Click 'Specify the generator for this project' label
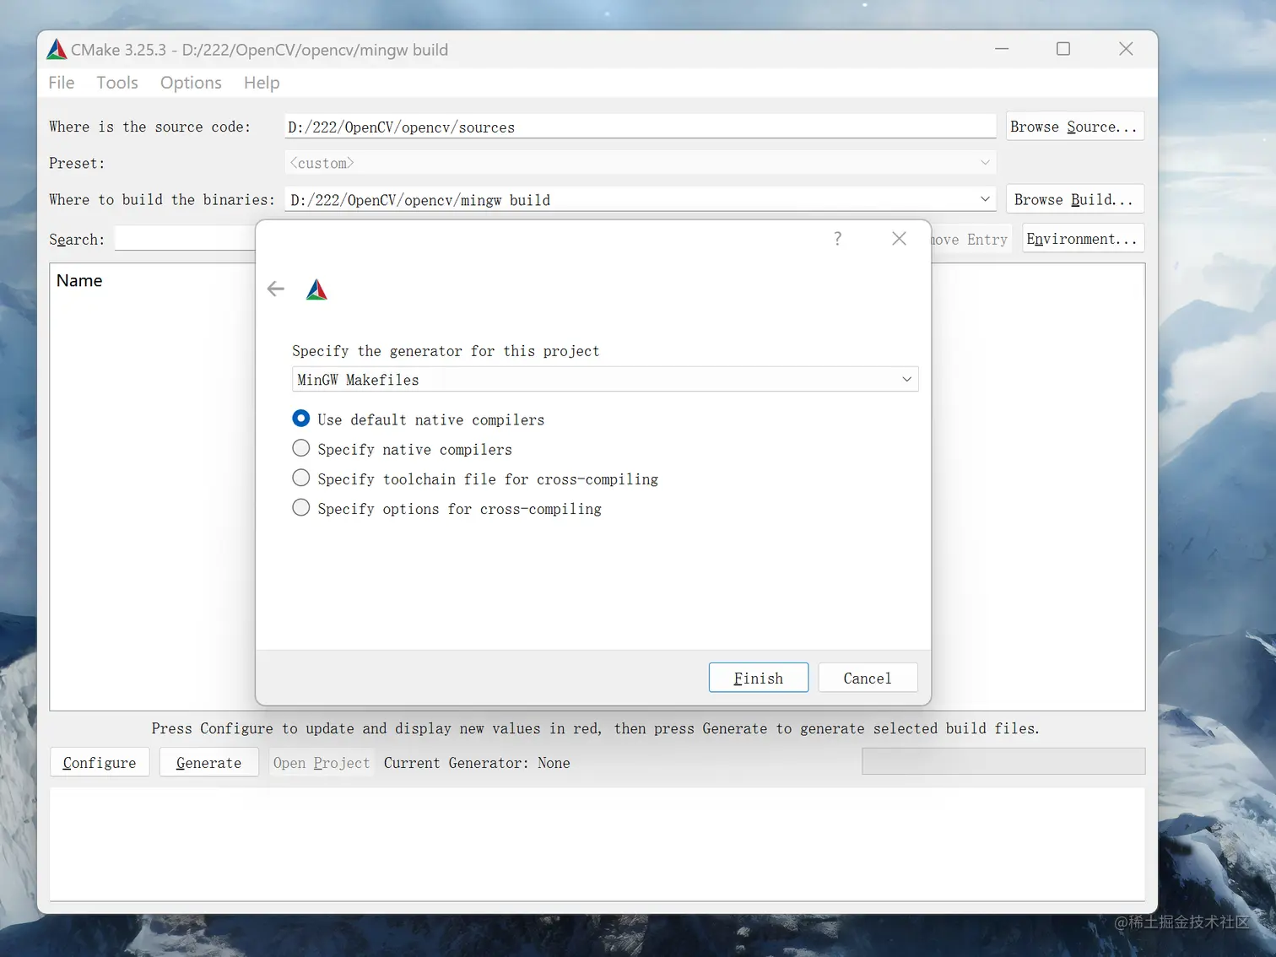The image size is (1276, 957). click(446, 351)
